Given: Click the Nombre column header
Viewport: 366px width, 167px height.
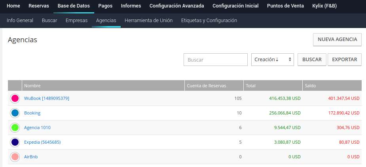Looking at the screenshot, I should point(103,86).
